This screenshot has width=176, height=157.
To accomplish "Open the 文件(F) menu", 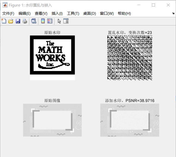I will pyautogui.click(x=8, y=13).
